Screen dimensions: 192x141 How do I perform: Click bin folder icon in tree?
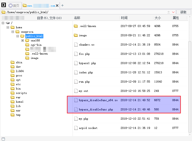pos(13,89)
